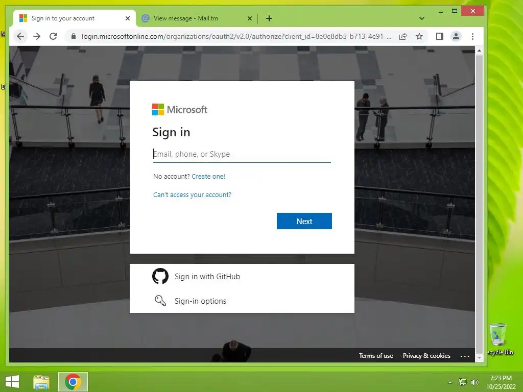
Task: Click the address bar URL
Action: [x=236, y=36]
